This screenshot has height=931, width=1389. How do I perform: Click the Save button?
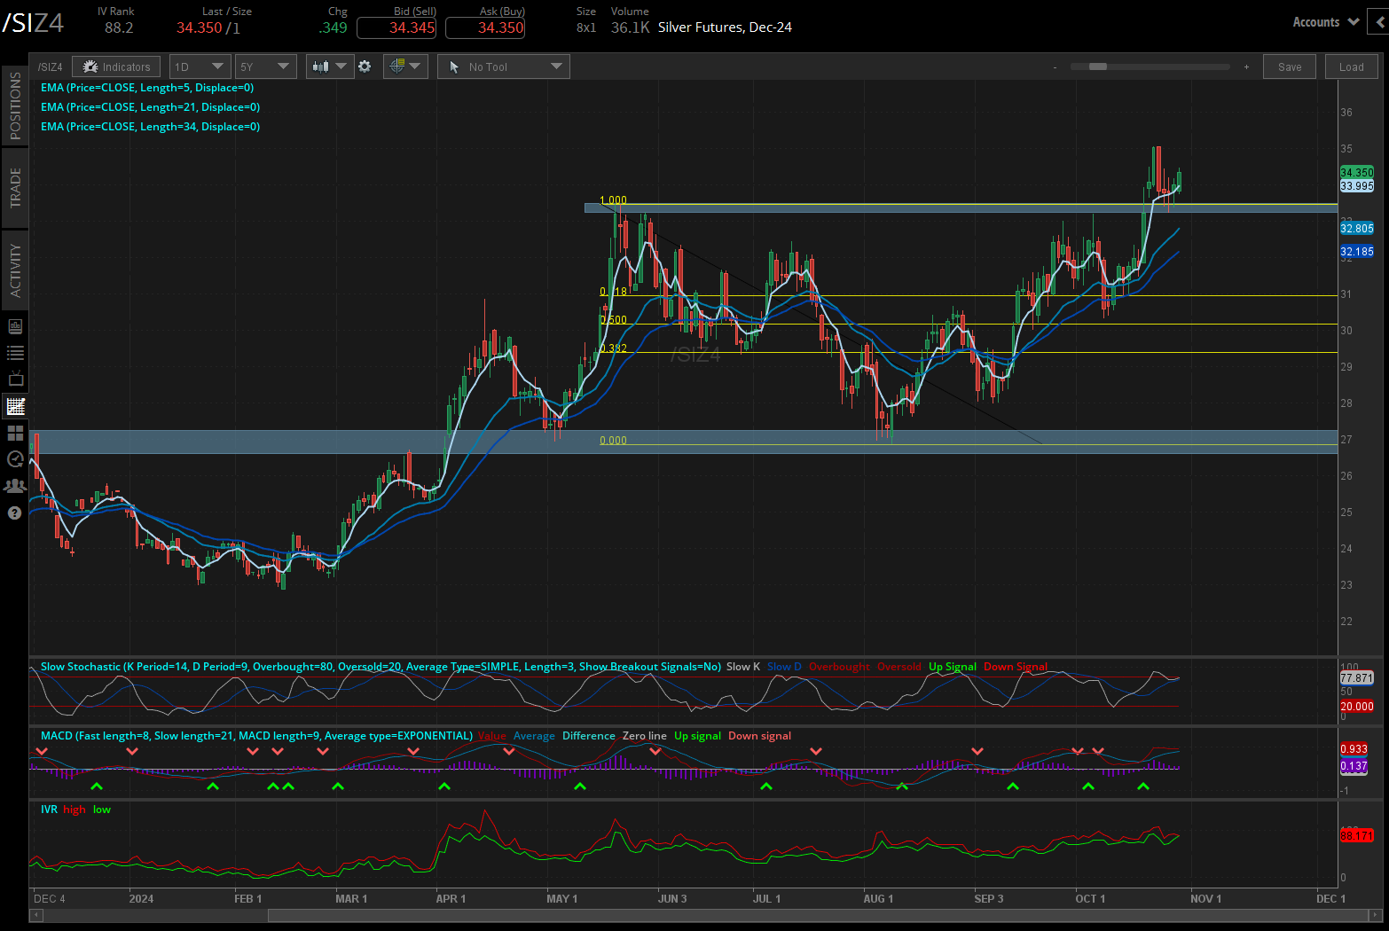[x=1290, y=66]
